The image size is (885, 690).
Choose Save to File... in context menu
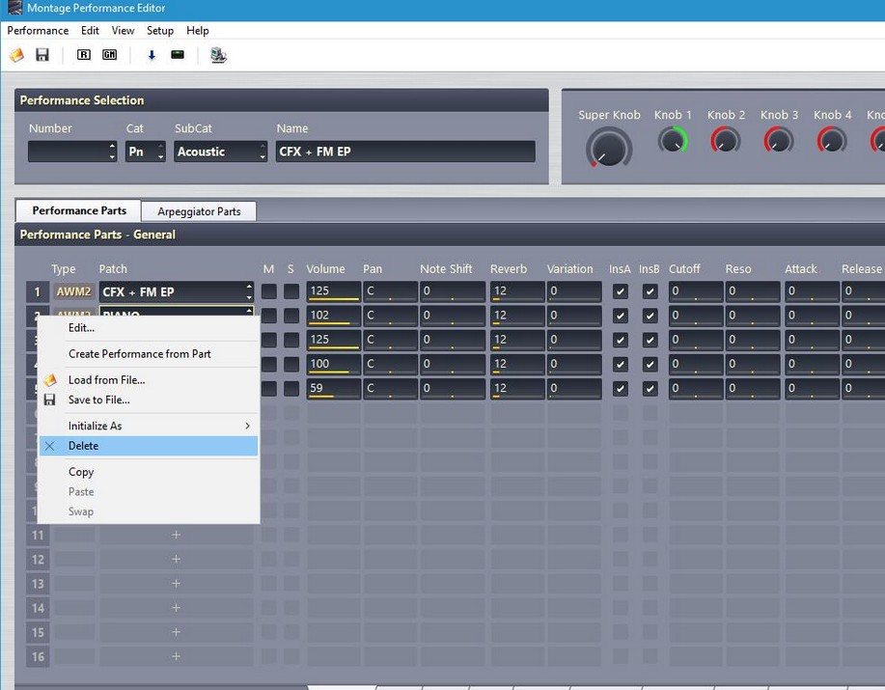(x=149, y=400)
